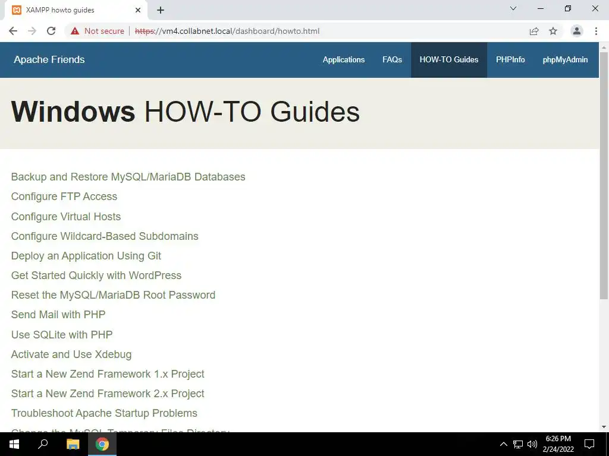Click the scrollbar down arrow
Viewport: 609px width, 456px height.
(x=604, y=427)
